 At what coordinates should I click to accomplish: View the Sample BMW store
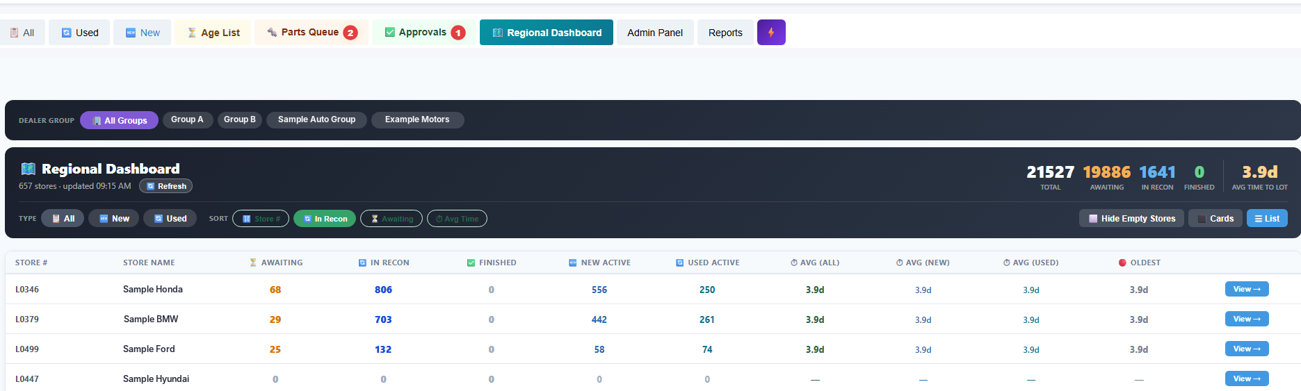(x=1247, y=319)
